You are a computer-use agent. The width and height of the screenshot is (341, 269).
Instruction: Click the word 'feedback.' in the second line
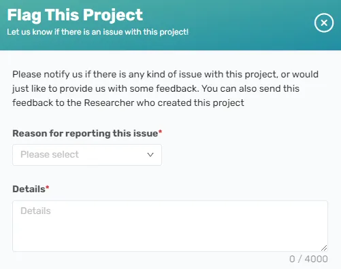[x=178, y=88]
